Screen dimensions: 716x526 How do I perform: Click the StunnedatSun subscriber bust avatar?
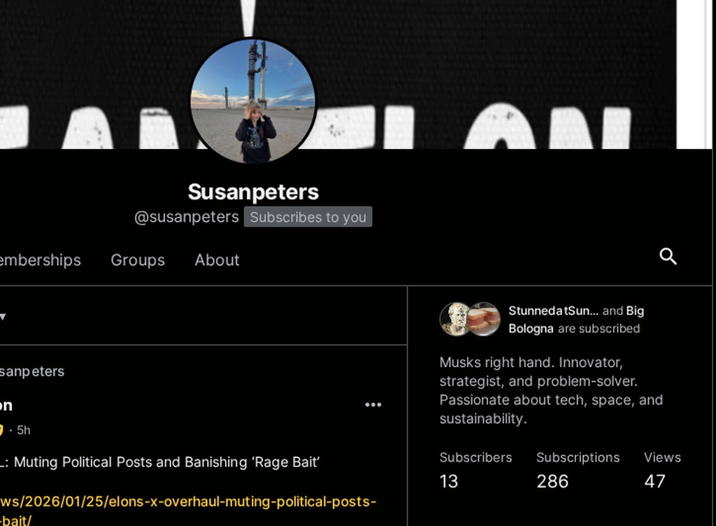coord(454,319)
